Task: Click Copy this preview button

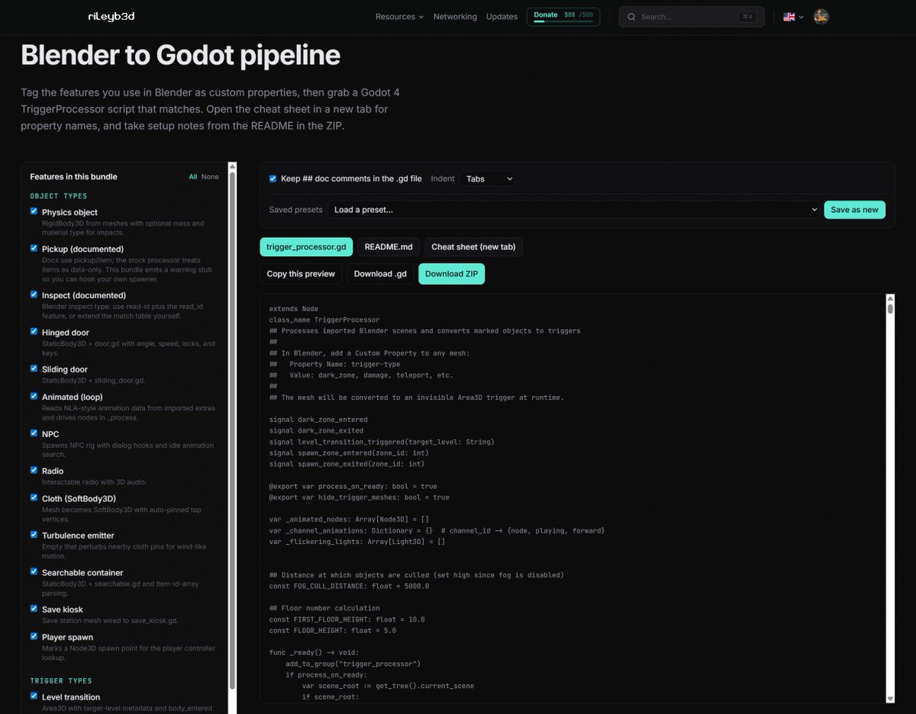Action: coord(301,274)
